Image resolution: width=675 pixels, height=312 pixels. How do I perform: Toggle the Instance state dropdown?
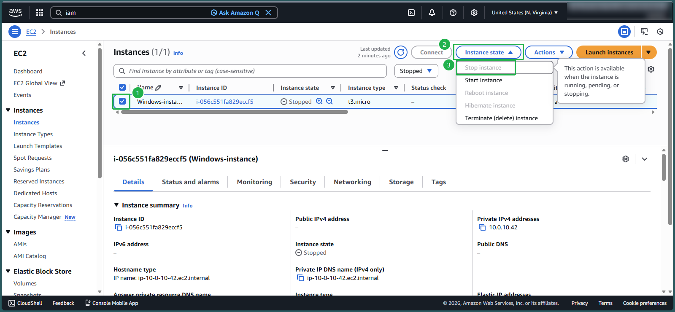[489, 52]
